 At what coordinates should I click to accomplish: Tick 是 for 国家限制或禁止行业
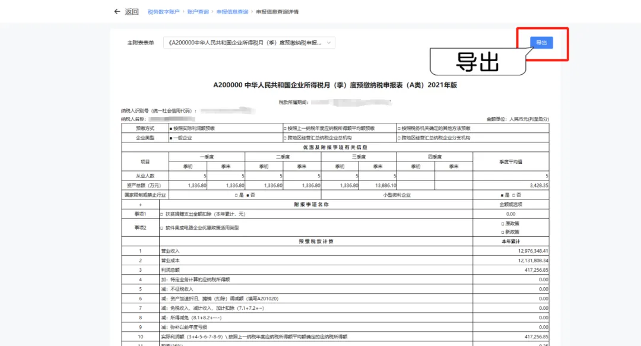pos(236,195)
